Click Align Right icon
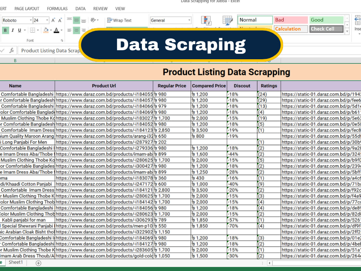 click(x=84, y=30)
